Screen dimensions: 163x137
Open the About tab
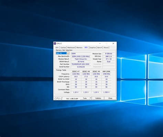[x=106, y=48]
